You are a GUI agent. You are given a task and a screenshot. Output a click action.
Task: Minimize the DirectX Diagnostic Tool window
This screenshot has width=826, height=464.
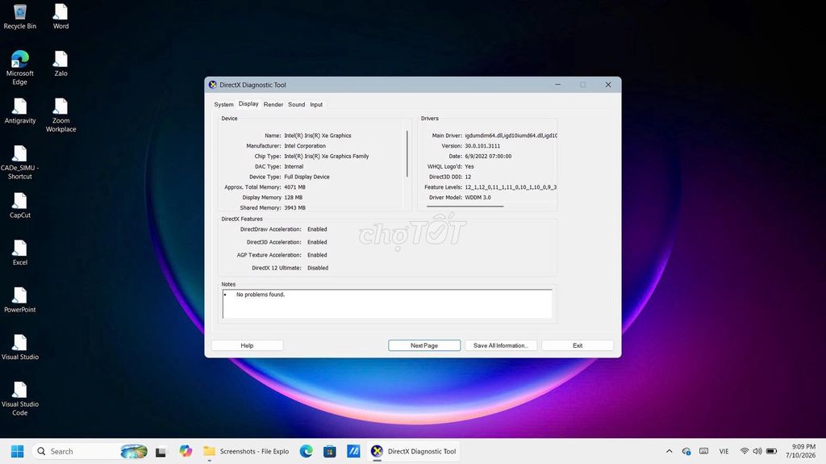pyautogui.click(x=558, y=85)
